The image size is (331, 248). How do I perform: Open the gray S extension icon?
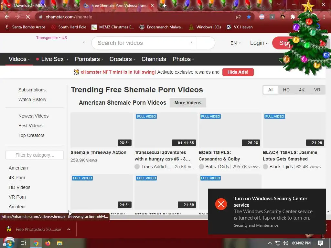tap(272, 17)
